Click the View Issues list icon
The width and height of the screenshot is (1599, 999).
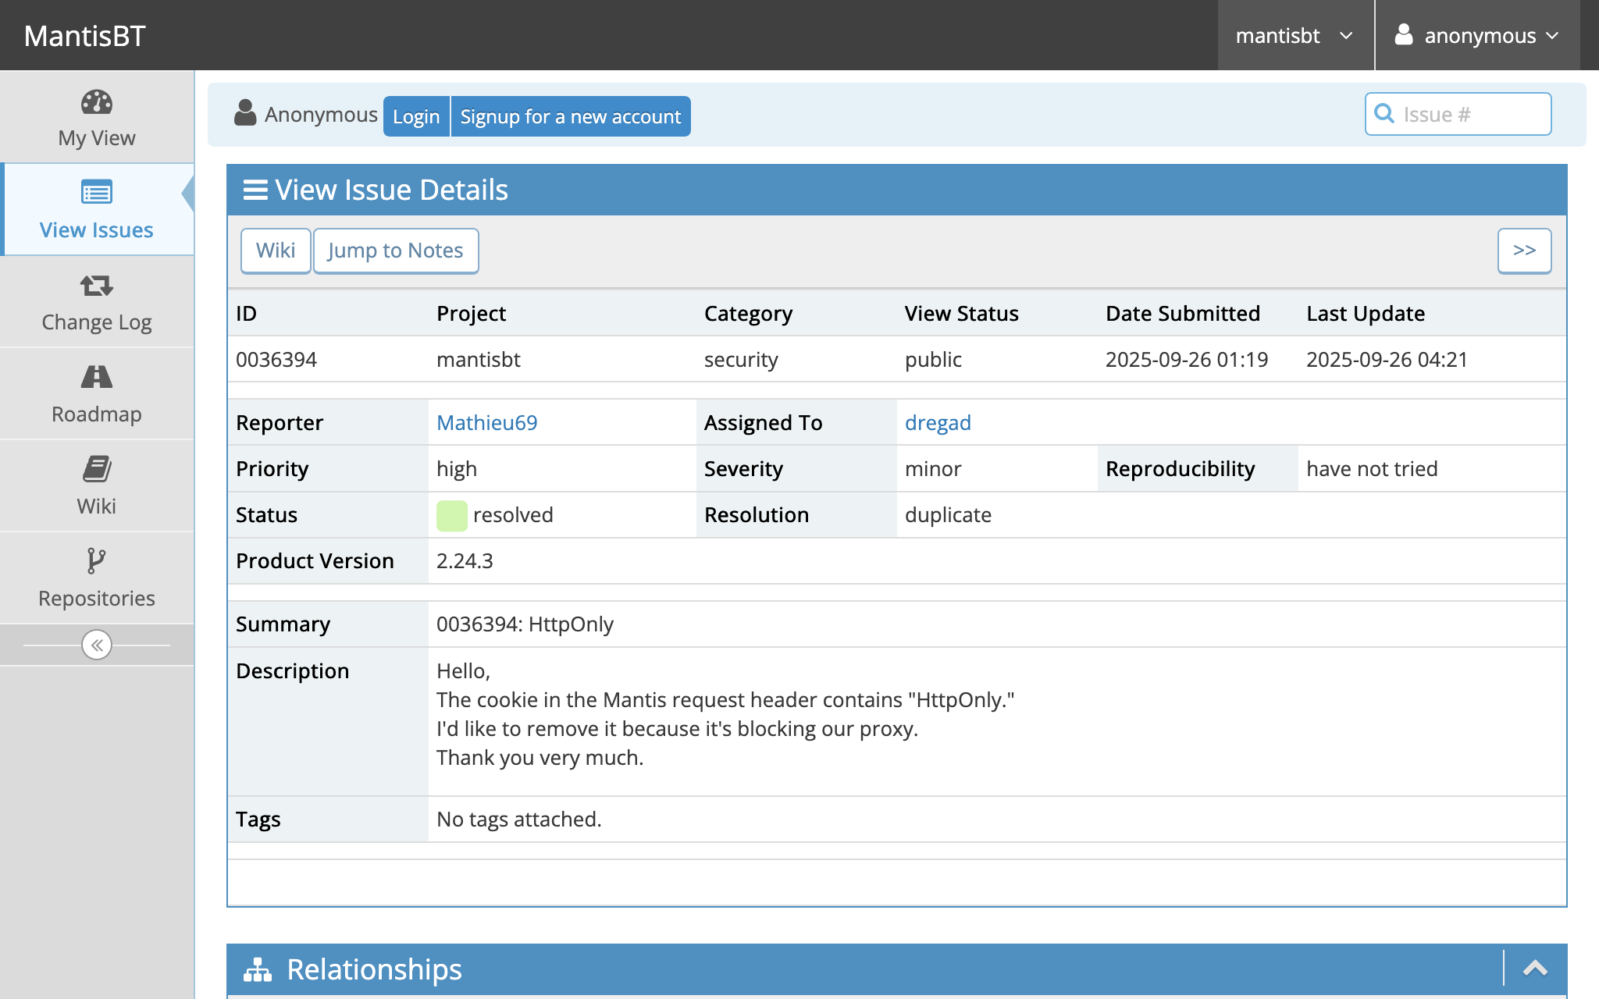(x=97, y=192)
